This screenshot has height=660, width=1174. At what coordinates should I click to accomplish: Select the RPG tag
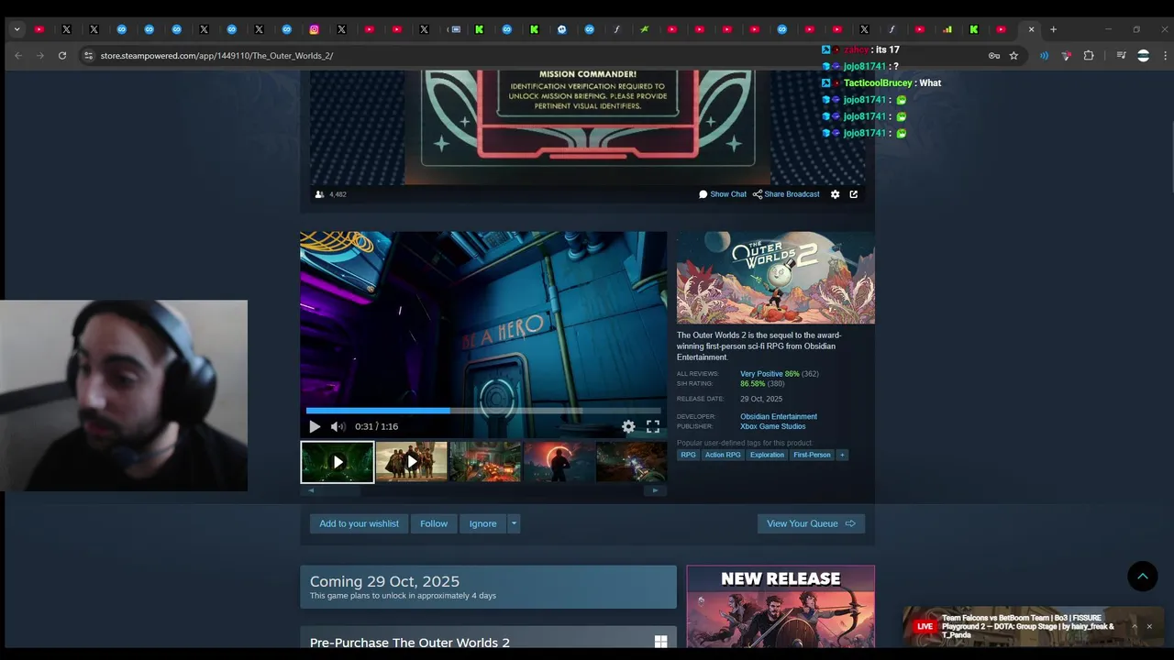click(x=688, y=455)
